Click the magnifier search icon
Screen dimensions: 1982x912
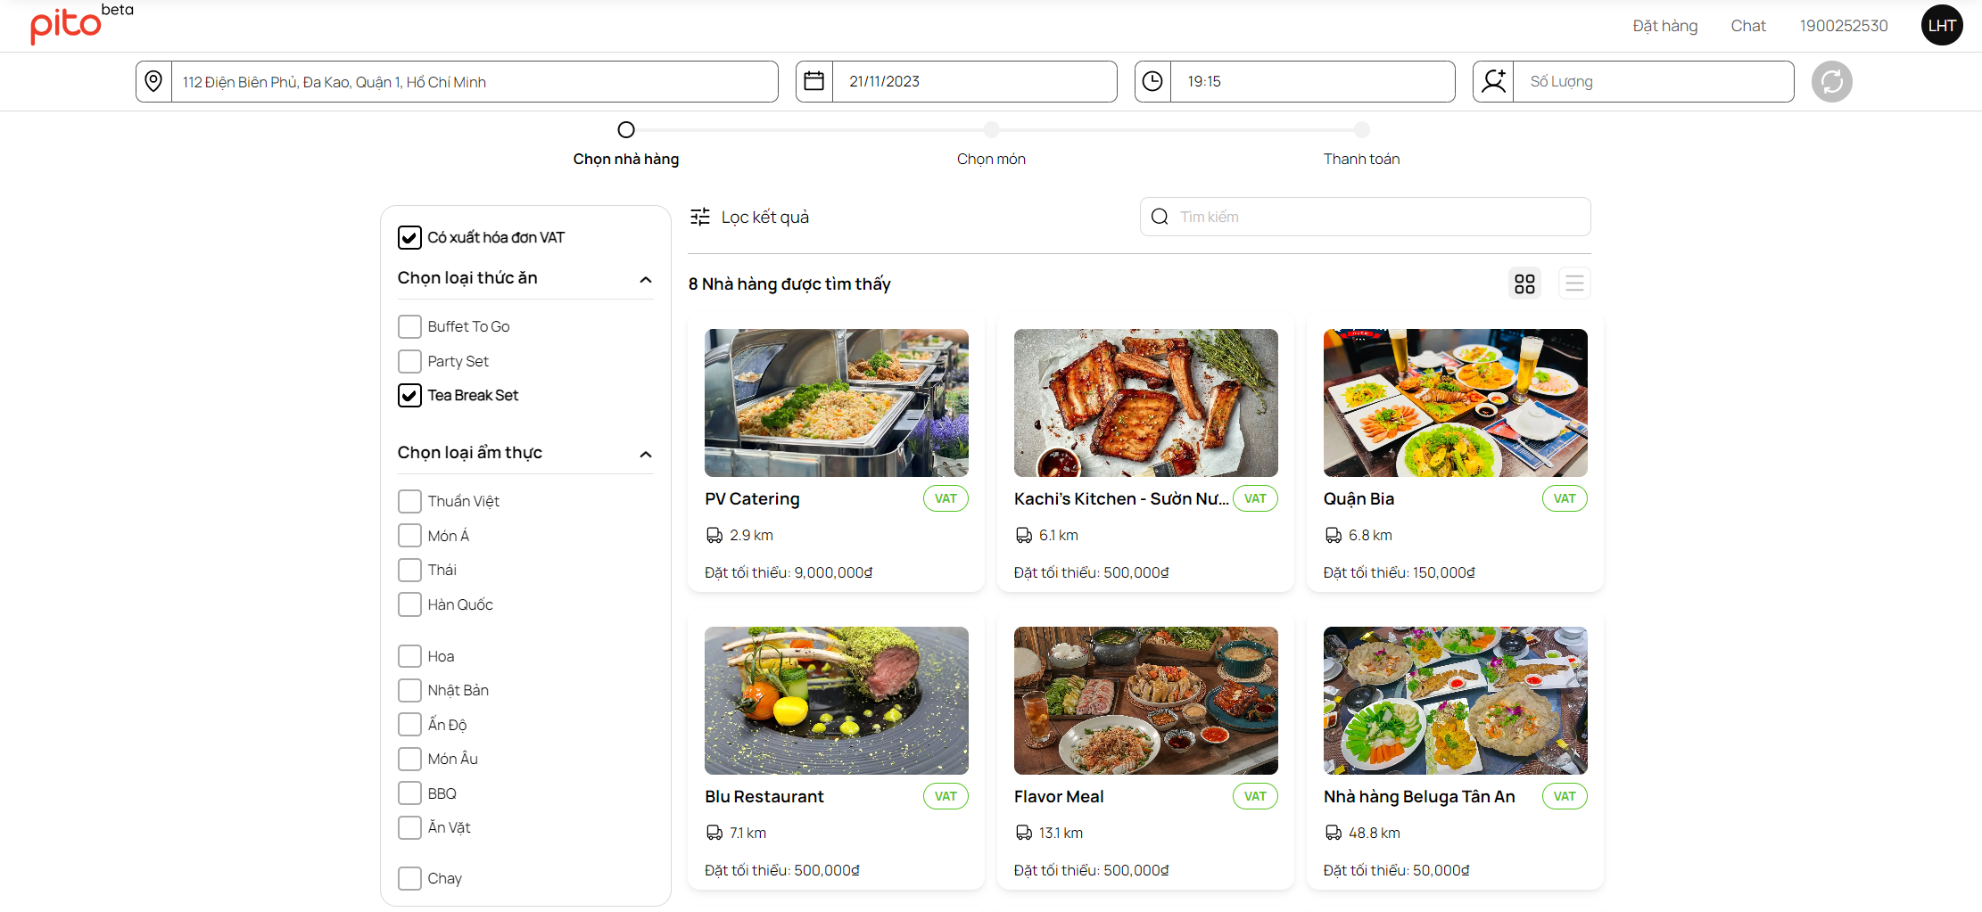tap(1160, 217)
